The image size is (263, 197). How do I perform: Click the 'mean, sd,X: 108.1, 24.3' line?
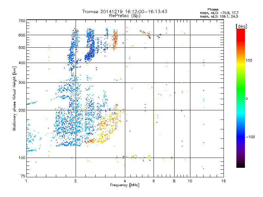219,16
